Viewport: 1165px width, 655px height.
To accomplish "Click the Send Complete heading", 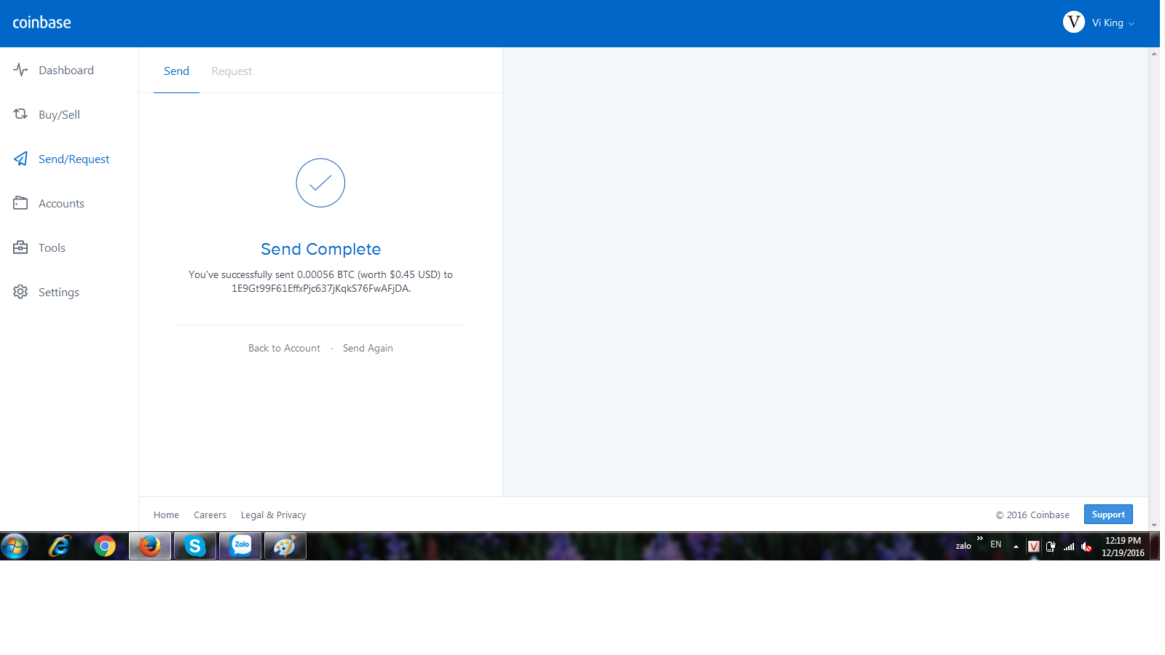I will pos(320,249).
